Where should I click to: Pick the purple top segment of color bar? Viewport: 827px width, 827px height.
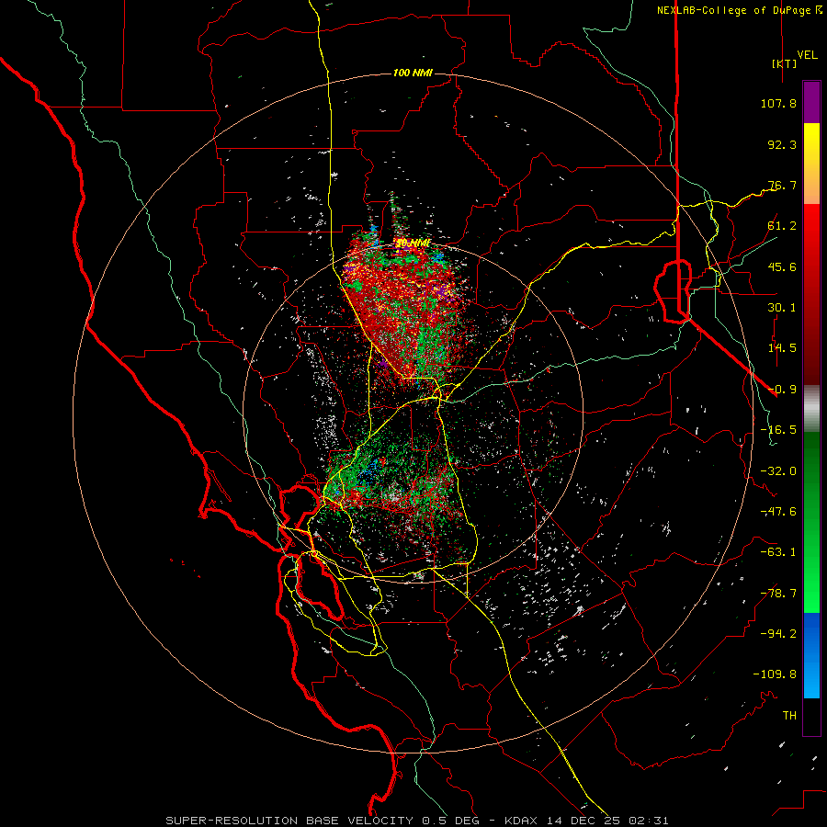click(x=811, y=102)
